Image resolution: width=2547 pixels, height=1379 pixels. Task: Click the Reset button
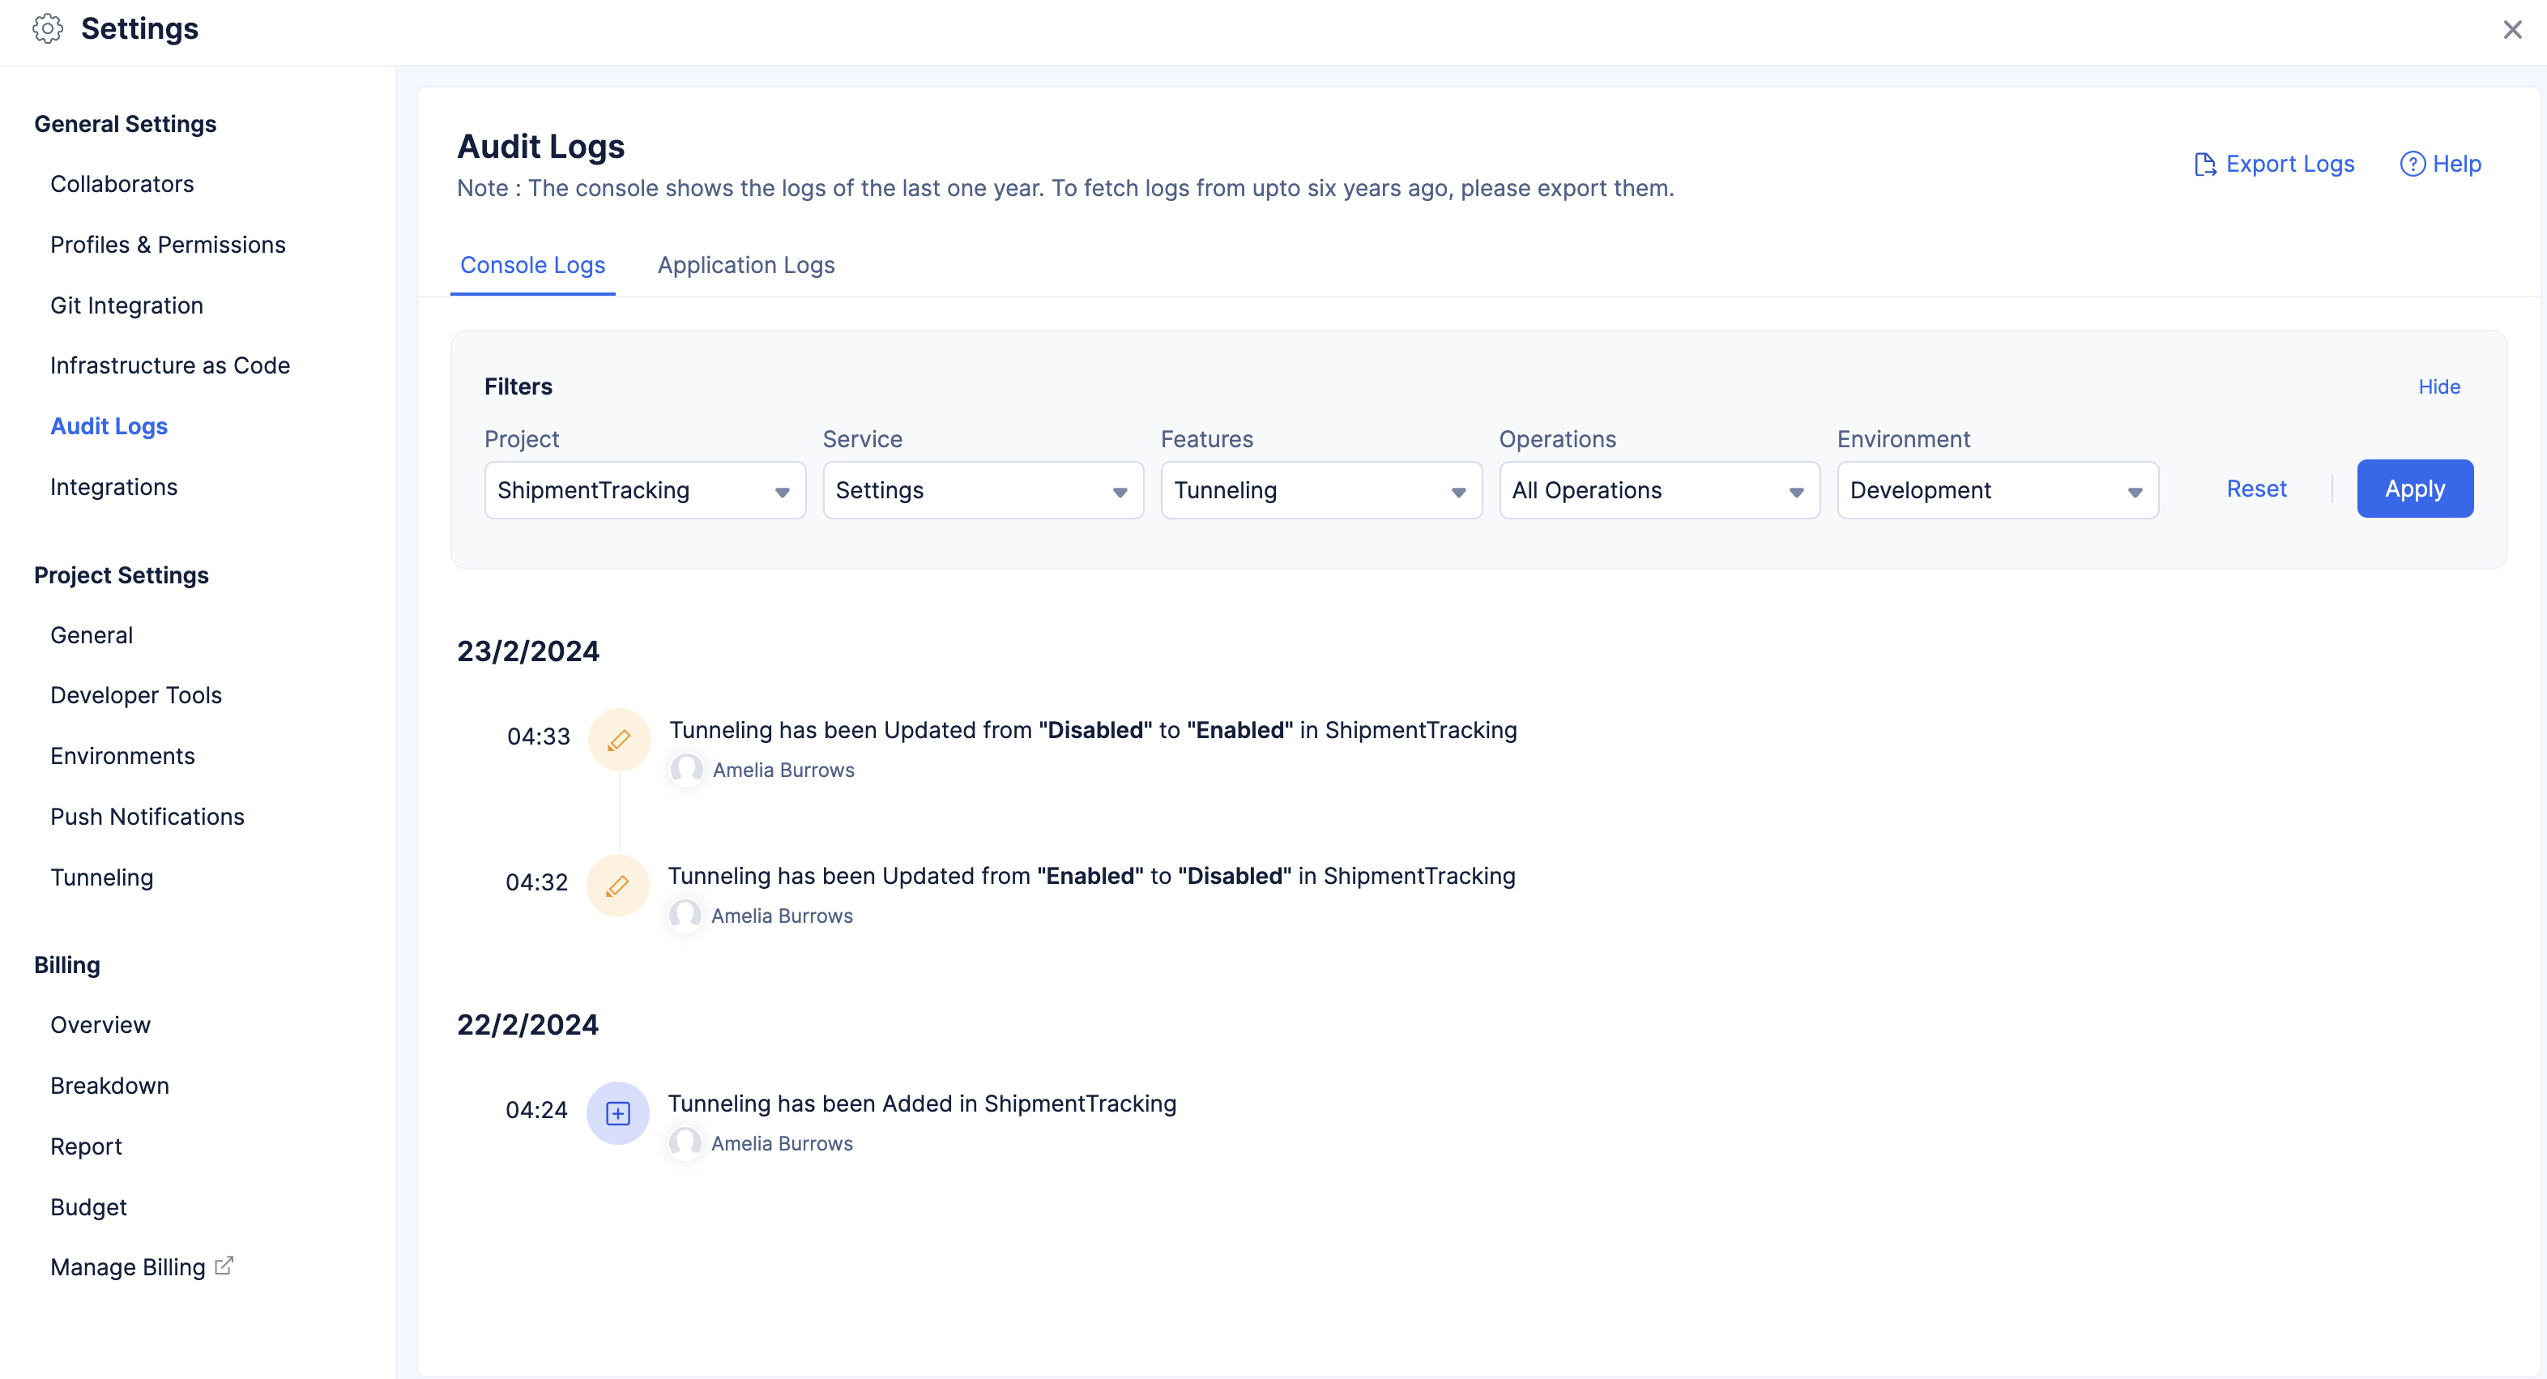2257,488
